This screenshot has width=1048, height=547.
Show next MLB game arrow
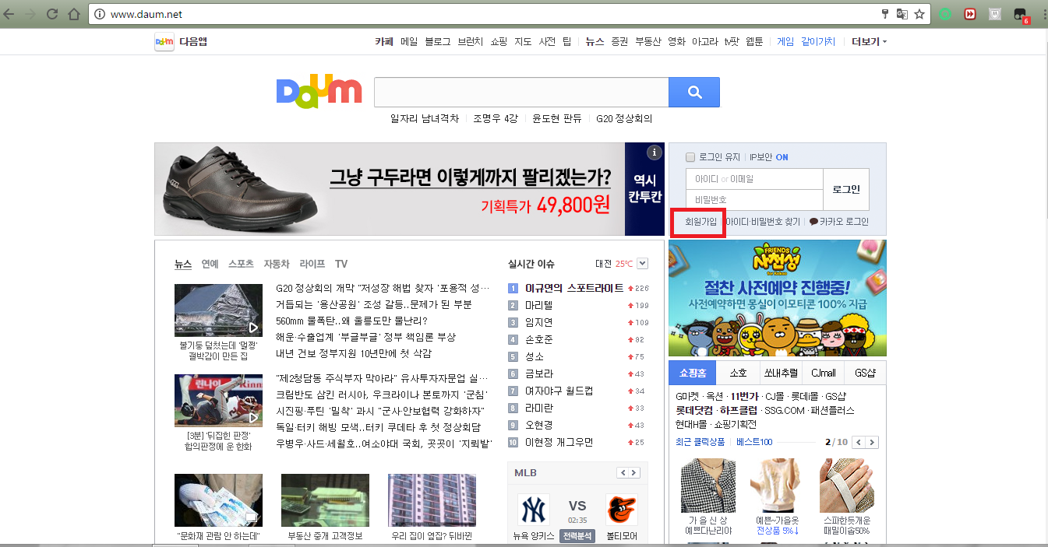coord(633,473)
